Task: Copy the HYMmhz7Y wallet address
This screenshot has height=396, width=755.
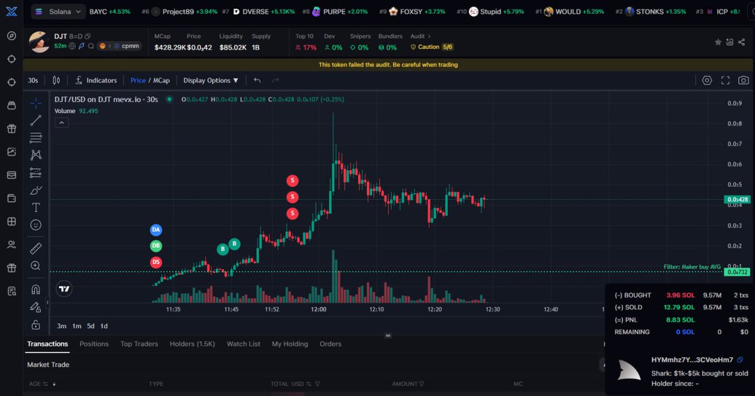Action: [740, 360]
